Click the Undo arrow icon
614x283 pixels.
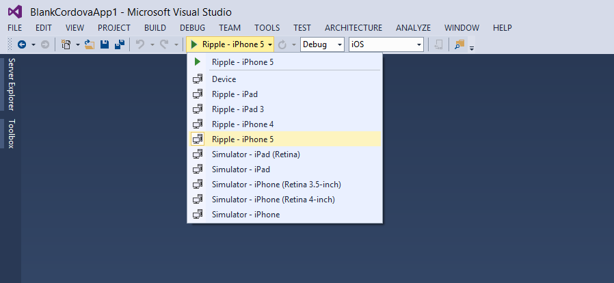point(139,44)
